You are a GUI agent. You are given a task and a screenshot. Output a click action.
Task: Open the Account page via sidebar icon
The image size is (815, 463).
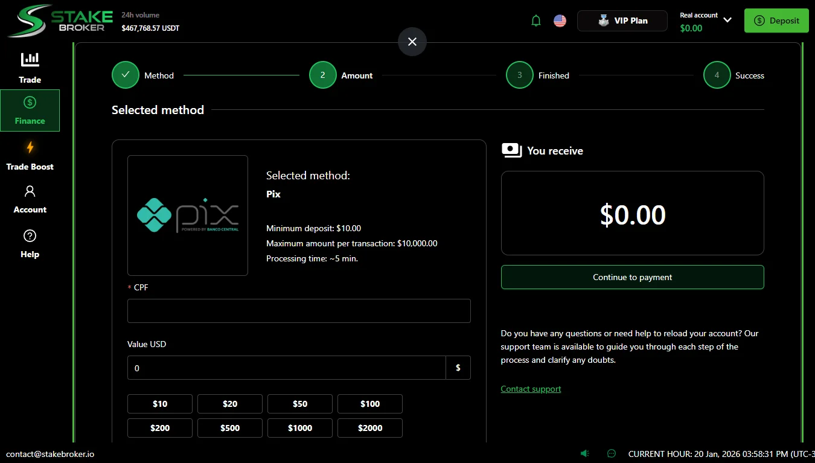tap(29, 199)
